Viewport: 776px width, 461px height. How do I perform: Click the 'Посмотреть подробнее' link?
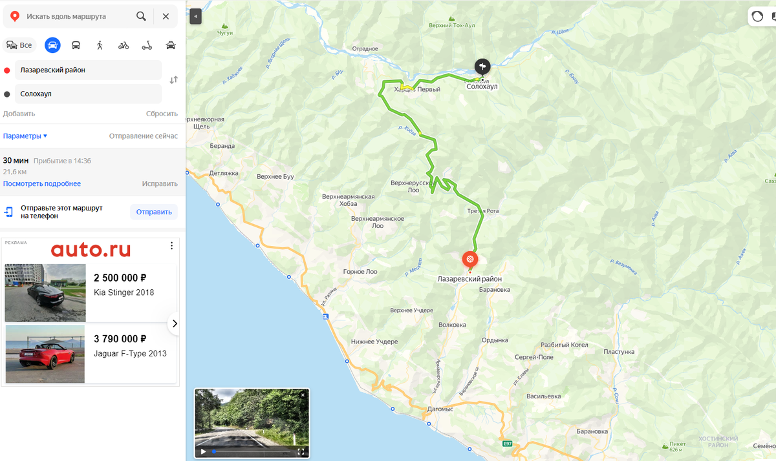click(42, 184)
